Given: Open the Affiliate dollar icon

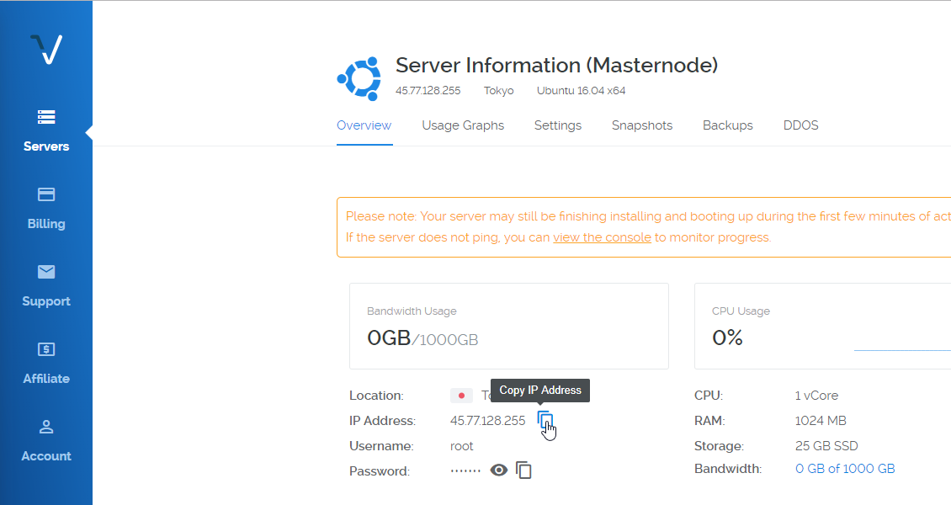Looking at the screenshot, I should (x=46, y=349).
